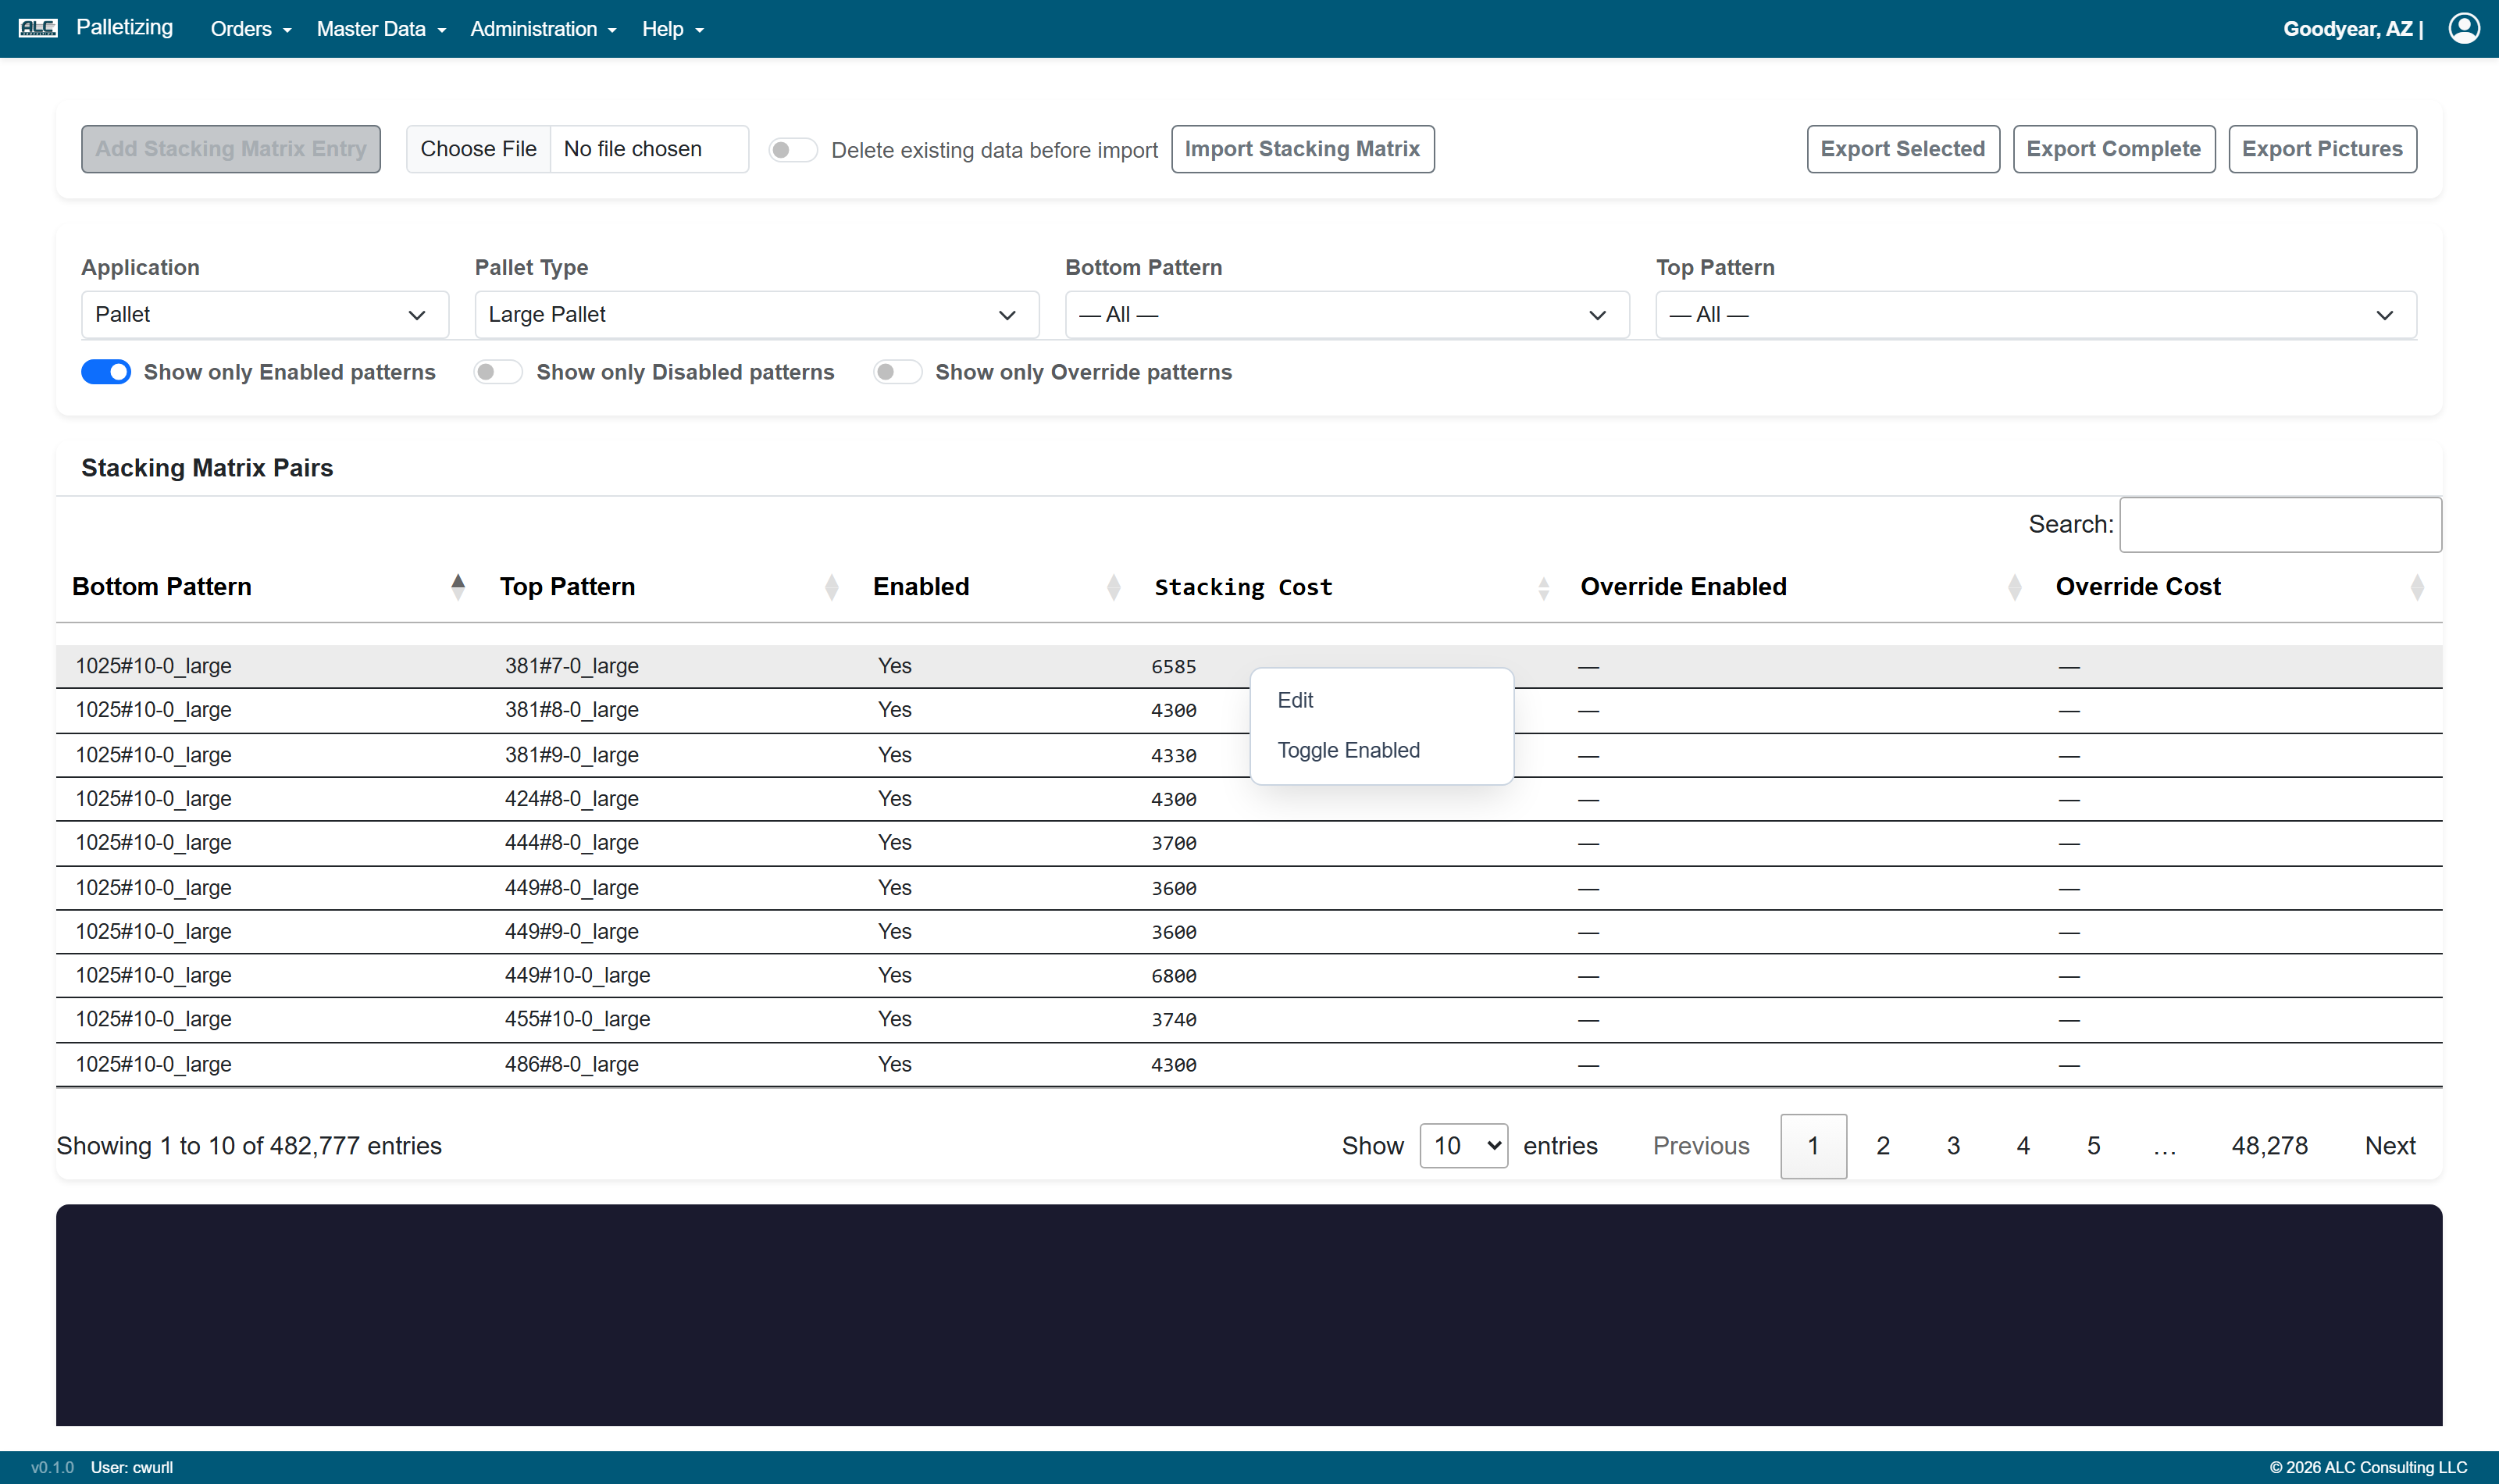Click stacking cost value 3700
Screen dimensions: 2499x1484
pos(1174,844)
